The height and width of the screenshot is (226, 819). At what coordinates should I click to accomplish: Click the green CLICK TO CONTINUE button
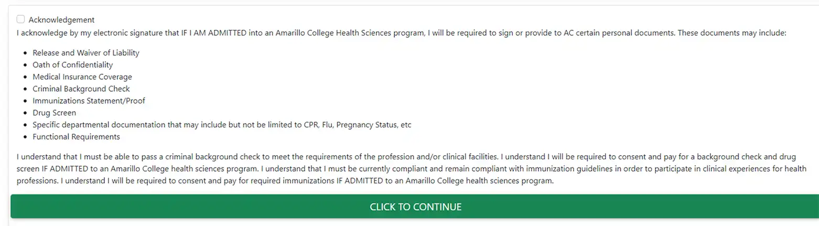coord(415,207)
